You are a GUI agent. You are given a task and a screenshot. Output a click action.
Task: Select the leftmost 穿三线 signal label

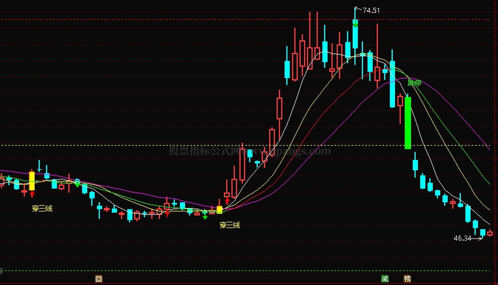[x=42, y=208]
